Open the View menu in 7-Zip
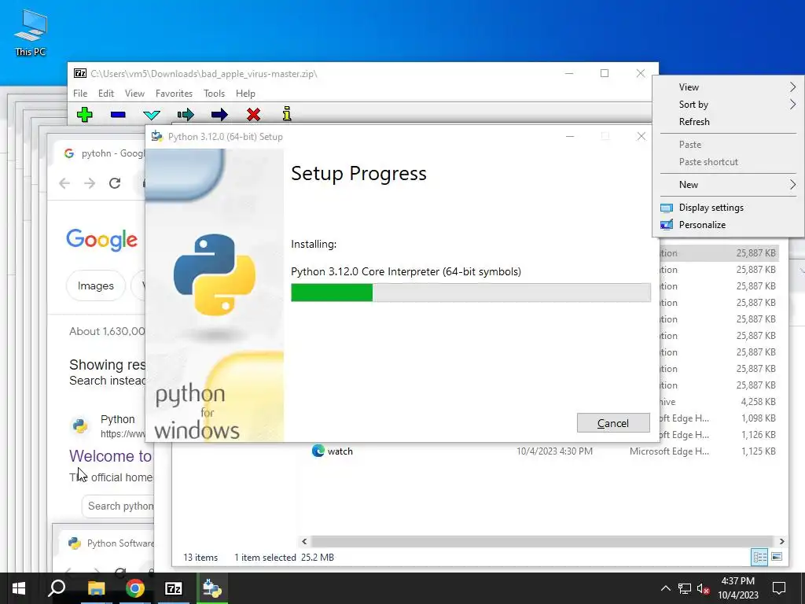The image size is (805, 604). [134, 94]
